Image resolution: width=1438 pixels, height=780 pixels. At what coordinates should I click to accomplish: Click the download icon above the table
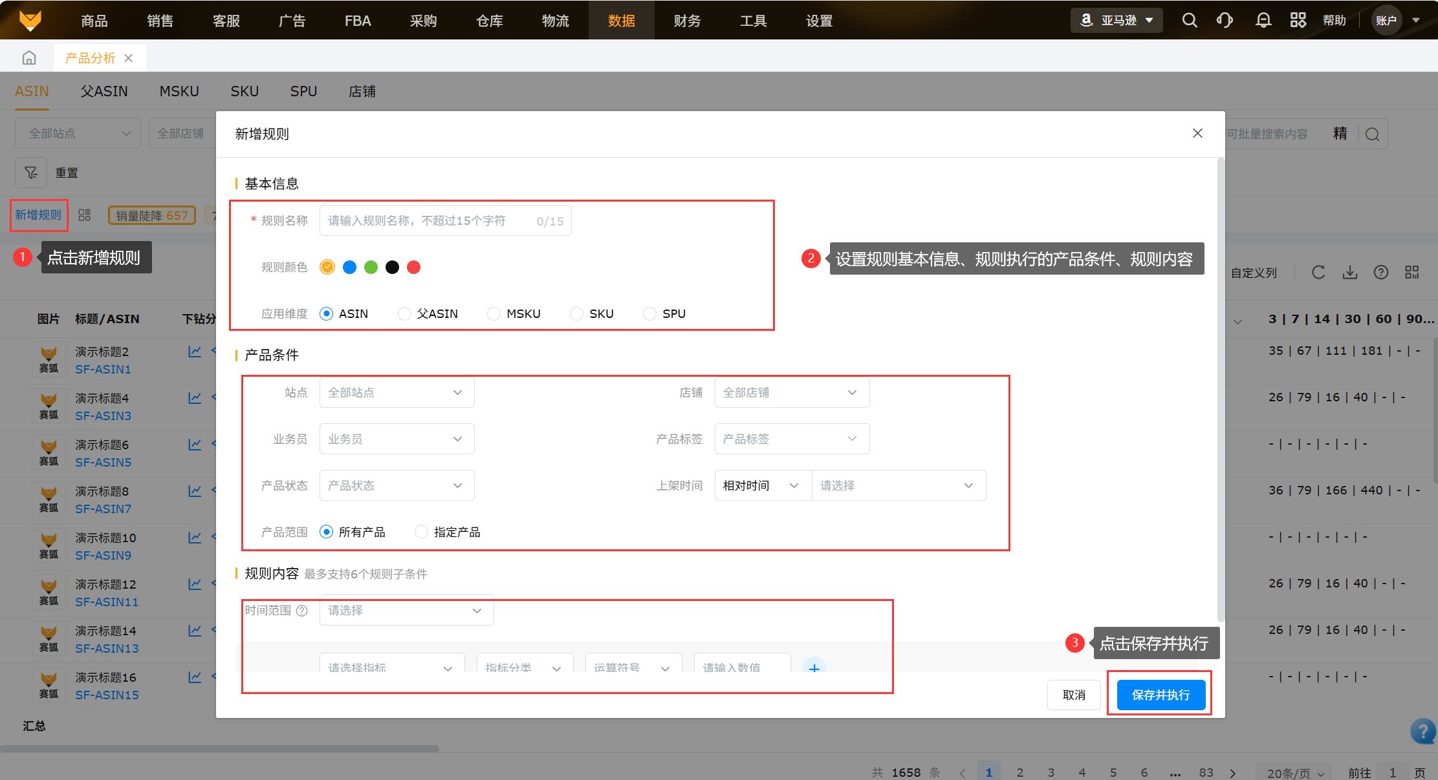pos(1349,273)
